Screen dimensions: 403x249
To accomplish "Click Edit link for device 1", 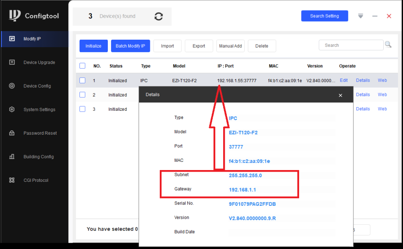I will coord(344,80).
